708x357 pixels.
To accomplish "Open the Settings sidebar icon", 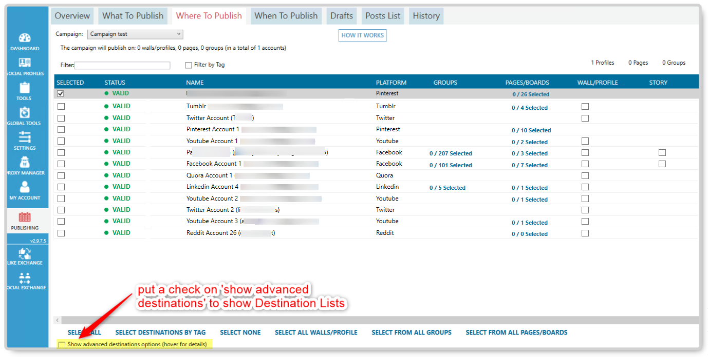I will pos(25,141).
